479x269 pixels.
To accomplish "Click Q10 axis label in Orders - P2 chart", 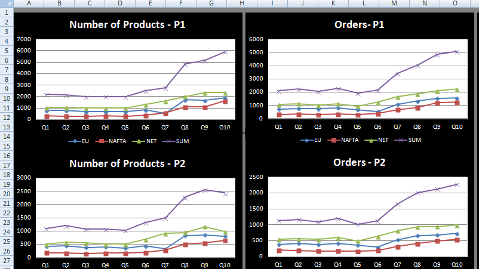I will click(456, 264).
